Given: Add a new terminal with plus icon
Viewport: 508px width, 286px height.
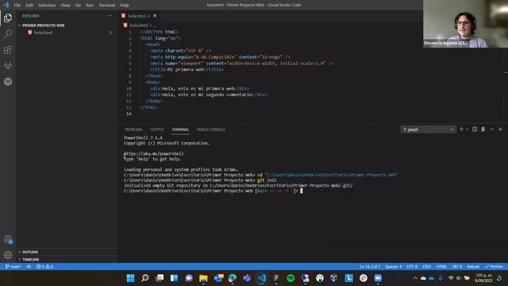Looking at the screenshot, I should click(x=461, y=129).
